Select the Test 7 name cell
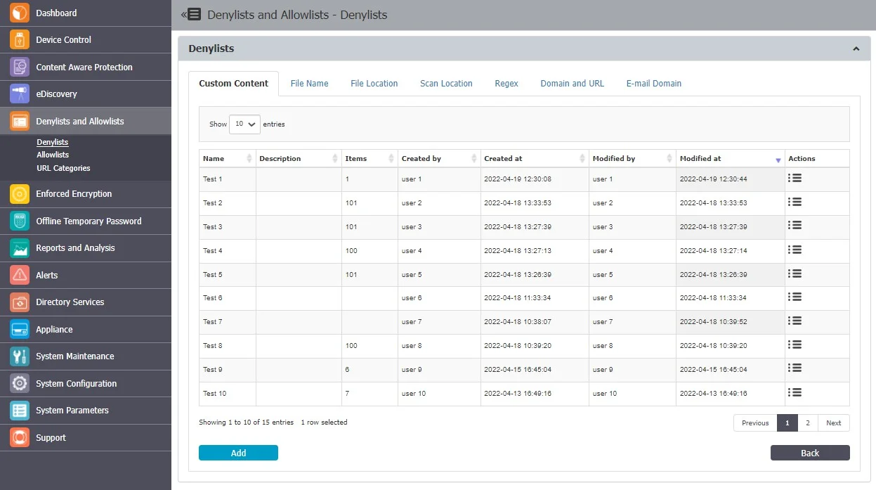 [x=227, y=322]
